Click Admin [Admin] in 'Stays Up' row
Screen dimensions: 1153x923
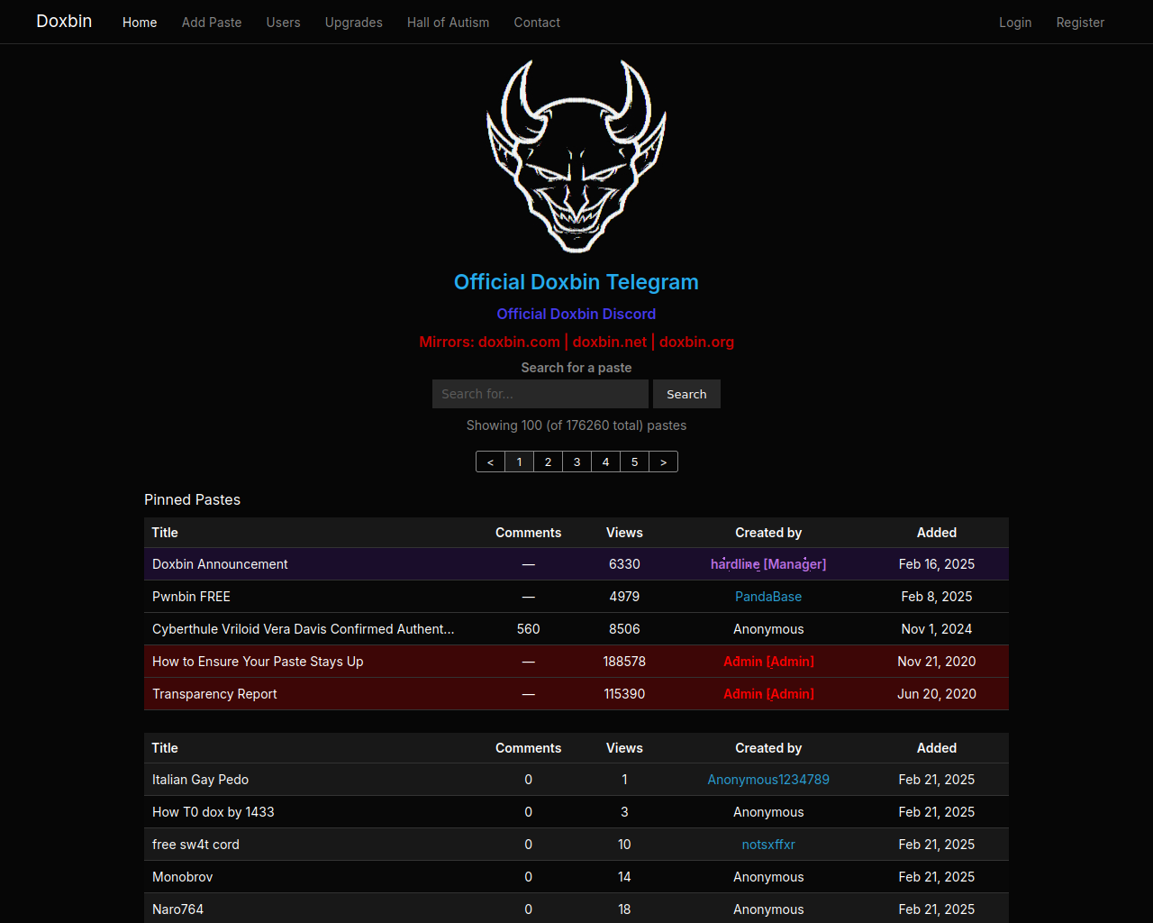(768, 662)
